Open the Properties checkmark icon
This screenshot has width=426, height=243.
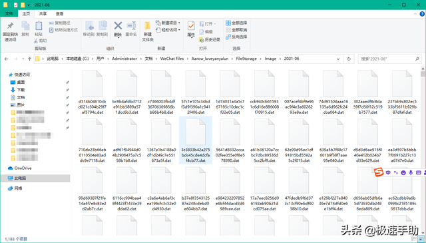191,26
